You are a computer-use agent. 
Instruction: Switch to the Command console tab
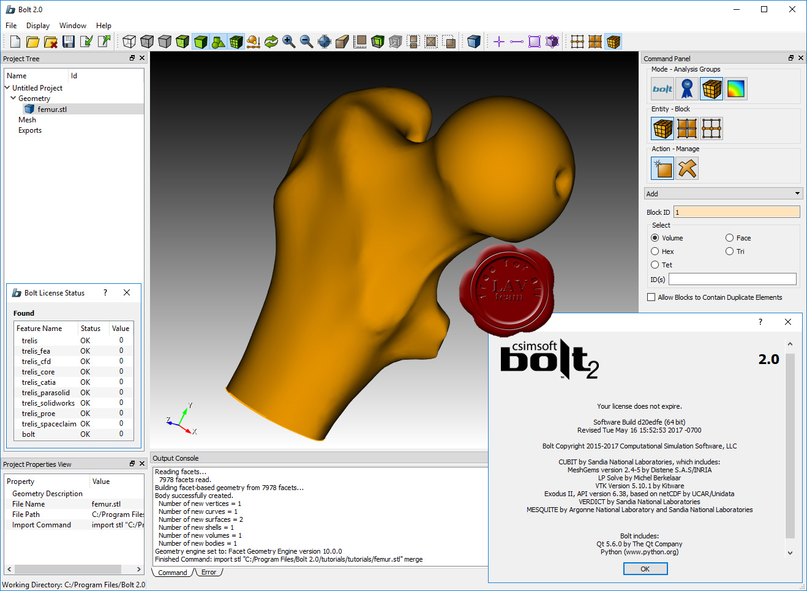point(172,573)
